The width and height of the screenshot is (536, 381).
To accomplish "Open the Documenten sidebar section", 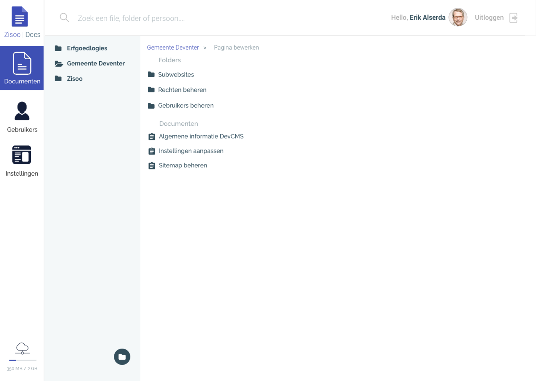I will click(x=22, y=68).
